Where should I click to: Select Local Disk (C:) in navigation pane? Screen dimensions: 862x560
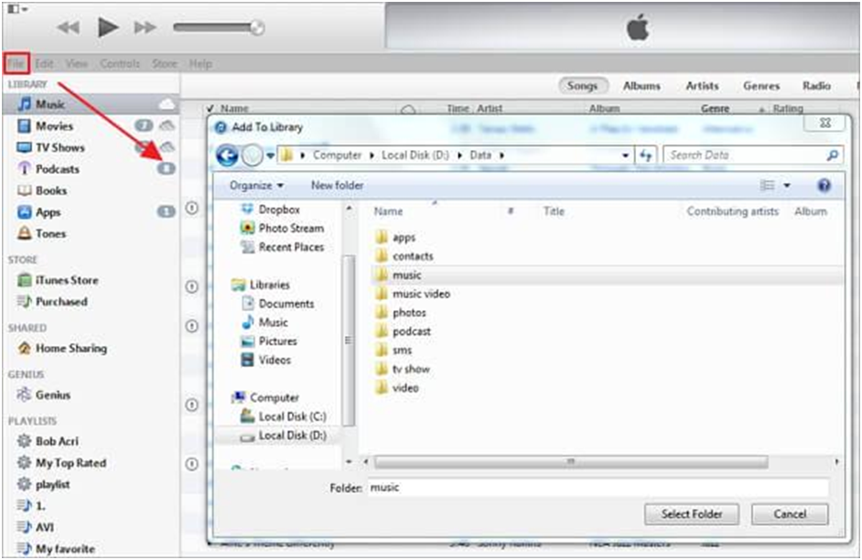284,416
